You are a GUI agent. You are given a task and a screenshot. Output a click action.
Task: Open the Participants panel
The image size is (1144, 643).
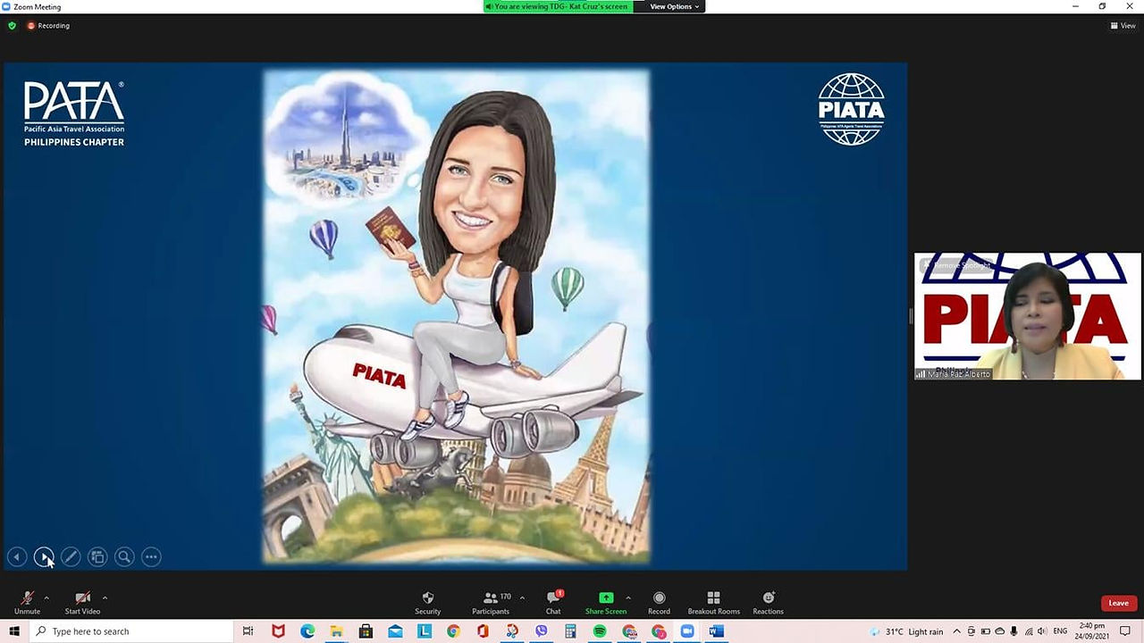[491, 603]
